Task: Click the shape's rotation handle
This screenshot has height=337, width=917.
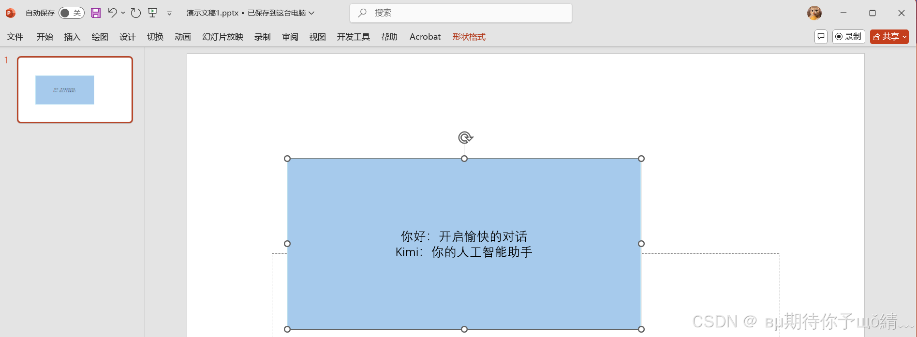Action: pyautogui.click(x=465, y=138)
